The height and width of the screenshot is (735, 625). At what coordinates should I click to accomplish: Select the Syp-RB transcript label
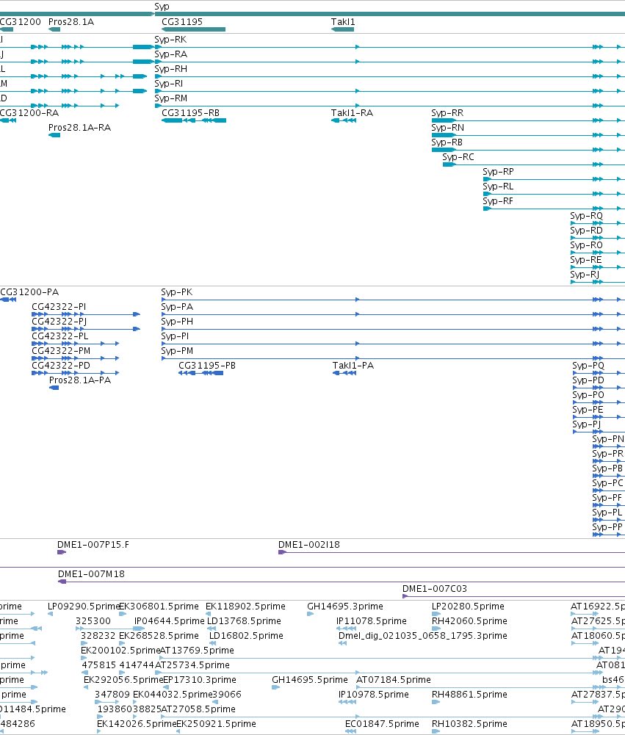pos(447,142)
